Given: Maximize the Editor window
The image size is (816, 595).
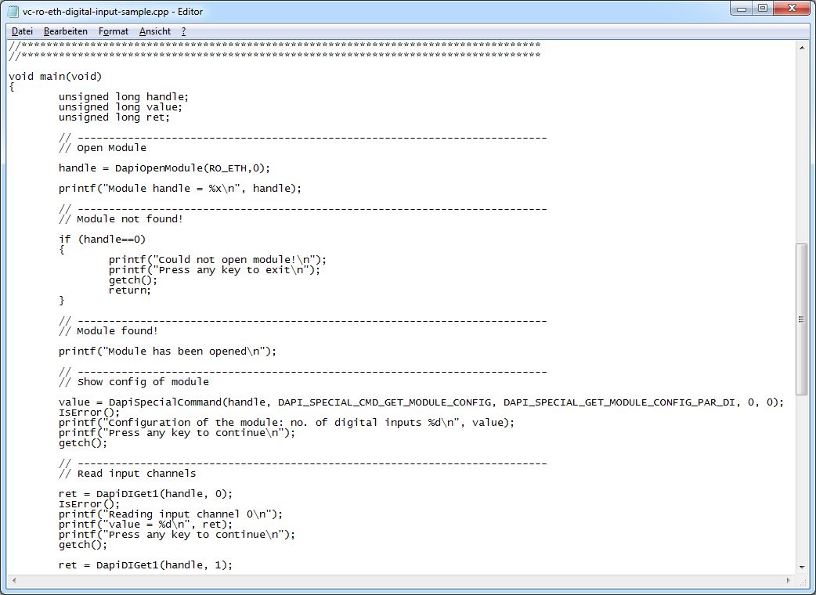Looking at the screenshot, I should pyautogui.click(x=763, y=9).
